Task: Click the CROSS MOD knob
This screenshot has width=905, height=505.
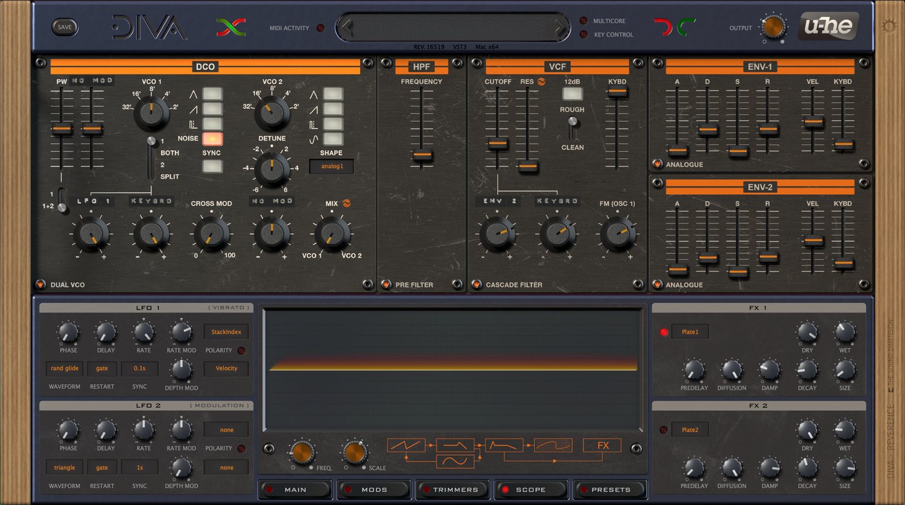Action: click(x=212, y=234)
